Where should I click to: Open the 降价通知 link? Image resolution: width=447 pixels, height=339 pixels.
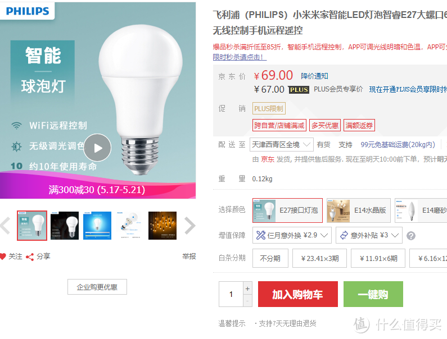pos(314,76)
